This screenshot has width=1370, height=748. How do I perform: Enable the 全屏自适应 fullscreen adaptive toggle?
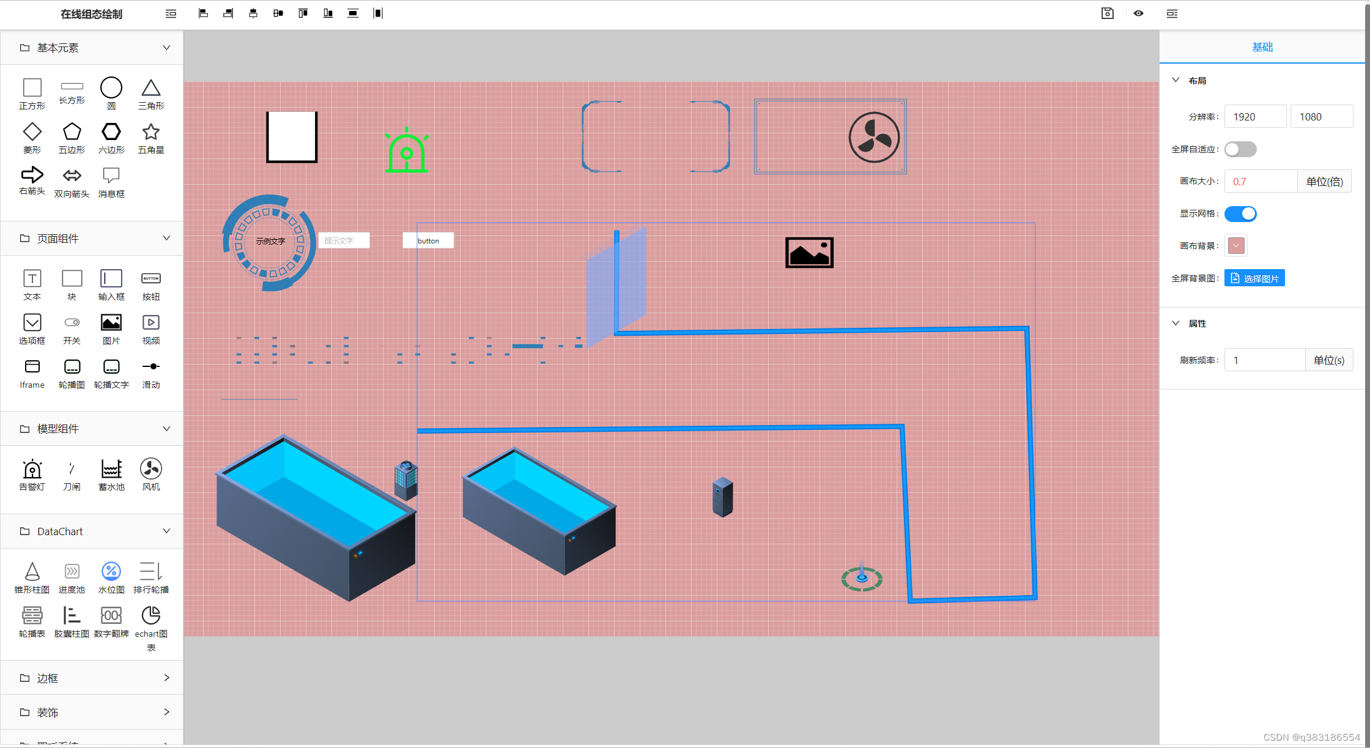pyautogui.click(x=1240, y=149)
